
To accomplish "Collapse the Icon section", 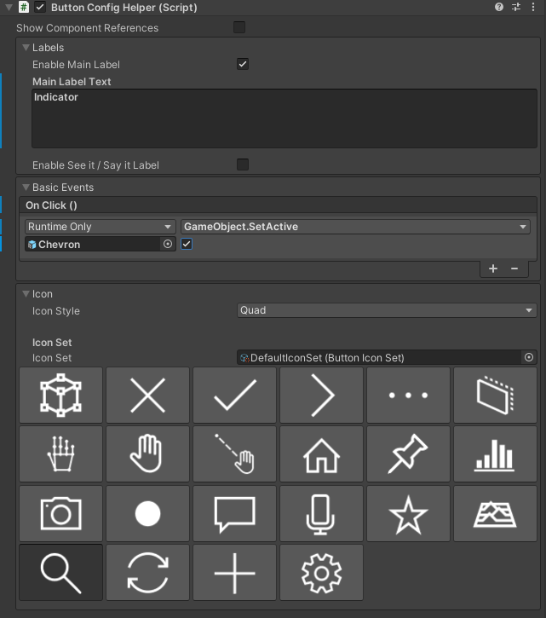I will (26, 294).
